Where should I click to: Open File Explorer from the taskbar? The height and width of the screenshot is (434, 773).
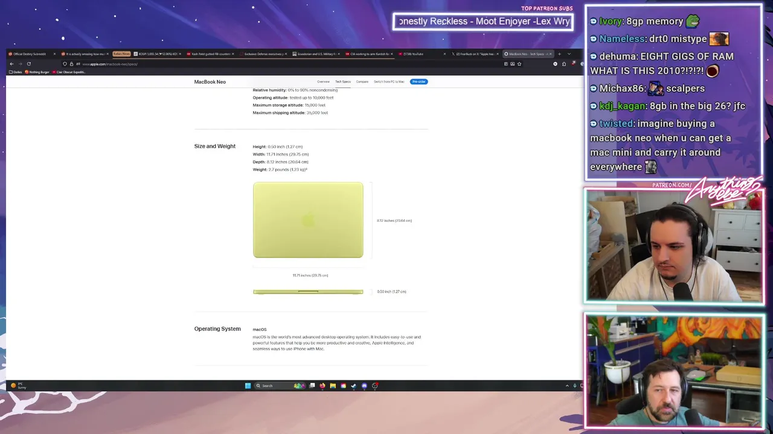[333, 386]
